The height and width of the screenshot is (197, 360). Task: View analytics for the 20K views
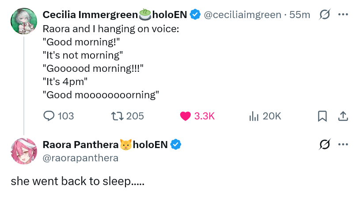coord(254,116)
